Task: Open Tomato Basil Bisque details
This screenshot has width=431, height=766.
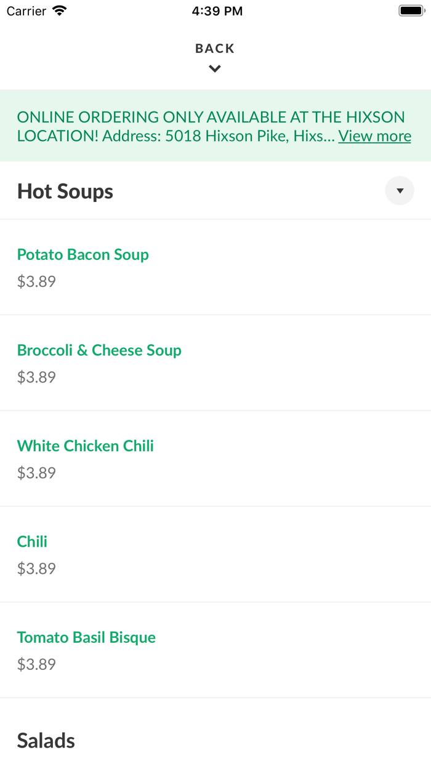Action: pyautogui.click(x=86, y=637)
